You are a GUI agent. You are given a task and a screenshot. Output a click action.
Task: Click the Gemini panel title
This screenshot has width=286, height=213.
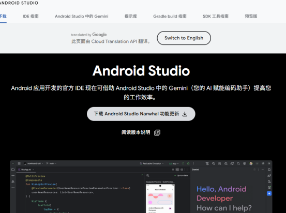[195, 170]
